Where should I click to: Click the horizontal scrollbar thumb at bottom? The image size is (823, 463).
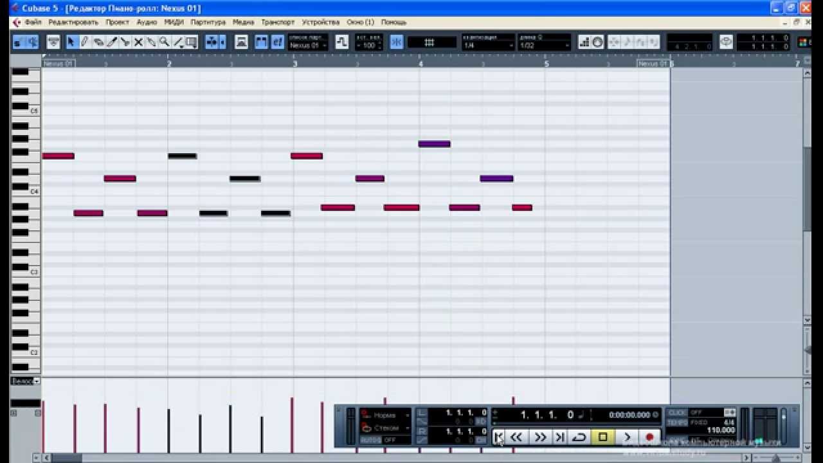tap(66, 458)
